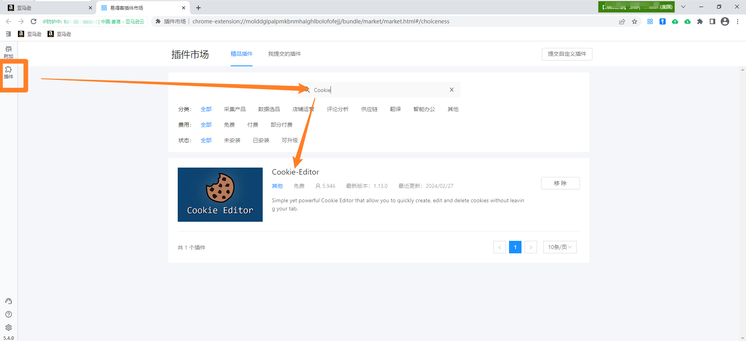Filter category by 翻译

[x=395, y=109]
